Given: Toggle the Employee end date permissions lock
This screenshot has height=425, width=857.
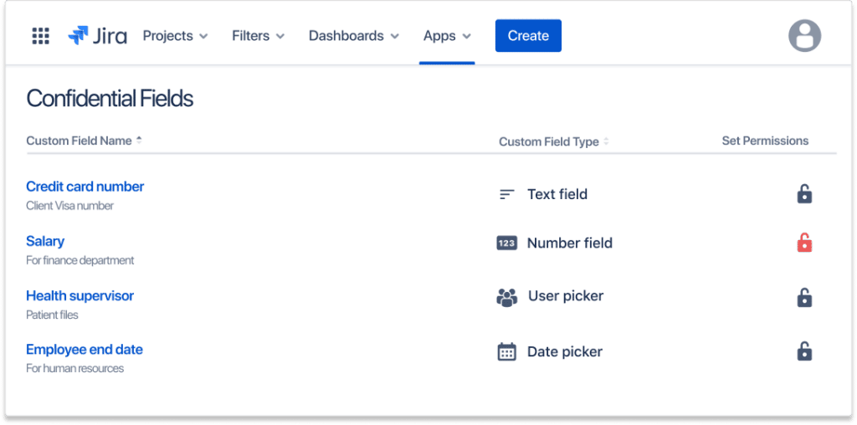Looking at the screenshot, I should pyautogui.click(x=804, y=351).
